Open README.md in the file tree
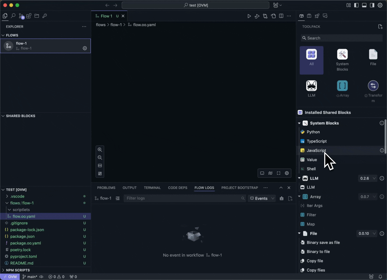This screenshot has width=387, height=280. [22, 263]
